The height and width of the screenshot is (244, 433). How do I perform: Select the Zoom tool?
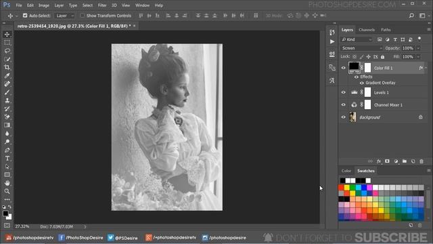point(7,191)
